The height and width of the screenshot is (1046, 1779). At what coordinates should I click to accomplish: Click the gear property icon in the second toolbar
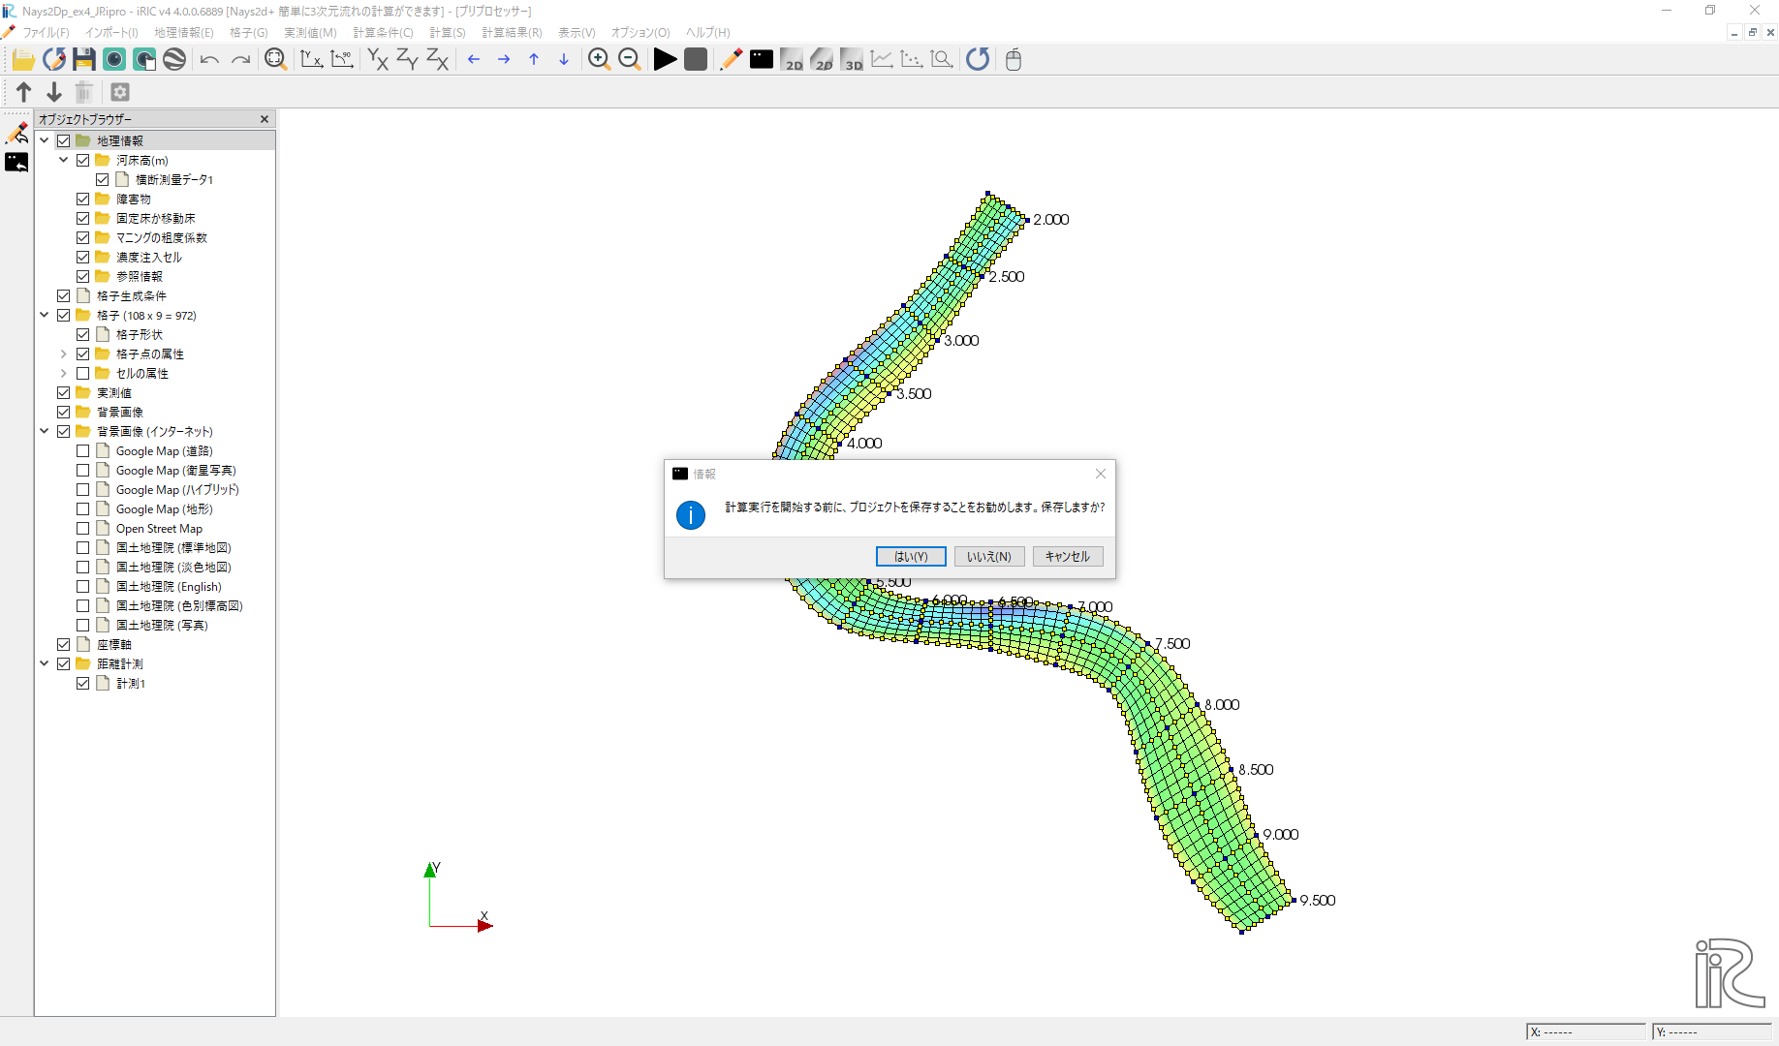[120, 92]
